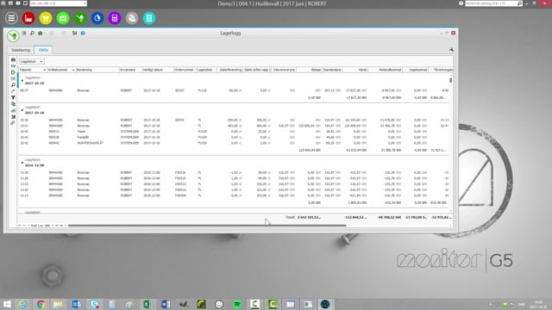This screenshot has height=310, width=552.
Task: Click the search field at top right
Action: click(x=493, y=3)
